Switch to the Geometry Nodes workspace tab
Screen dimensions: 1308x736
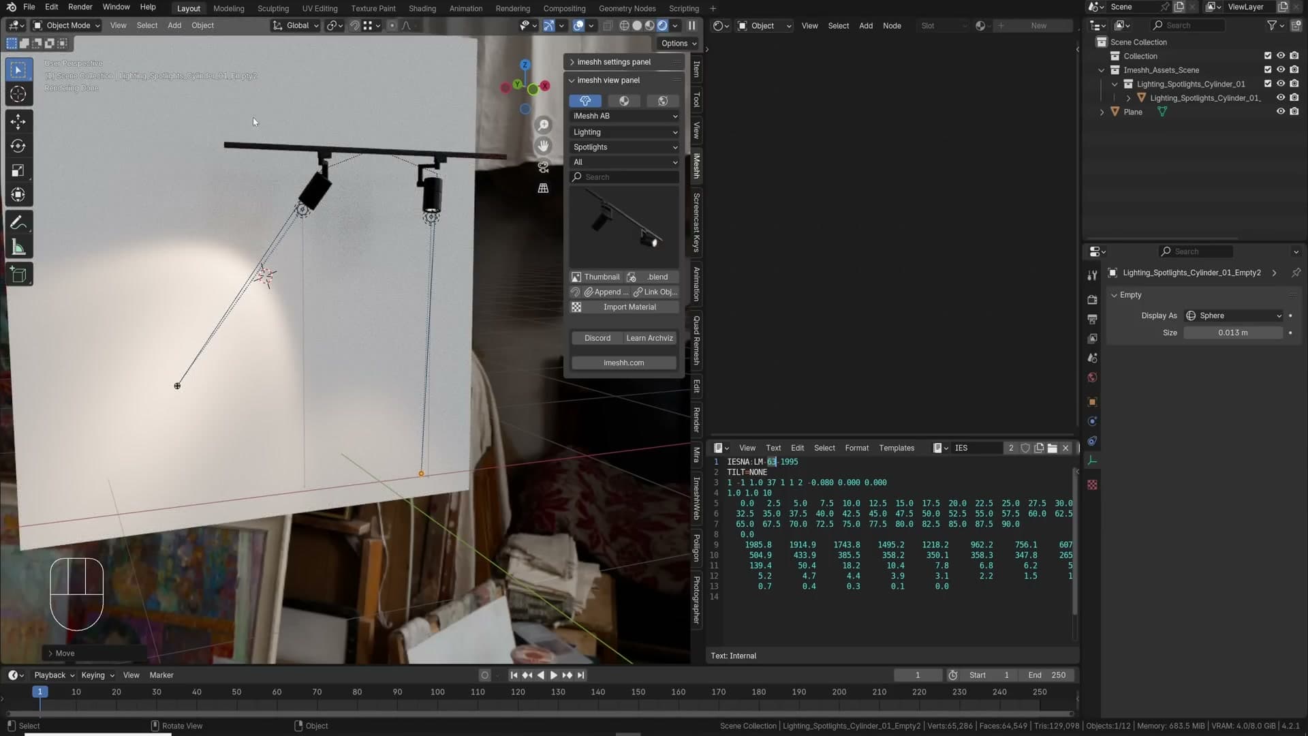pyautogui.click(x=627, y=8)
